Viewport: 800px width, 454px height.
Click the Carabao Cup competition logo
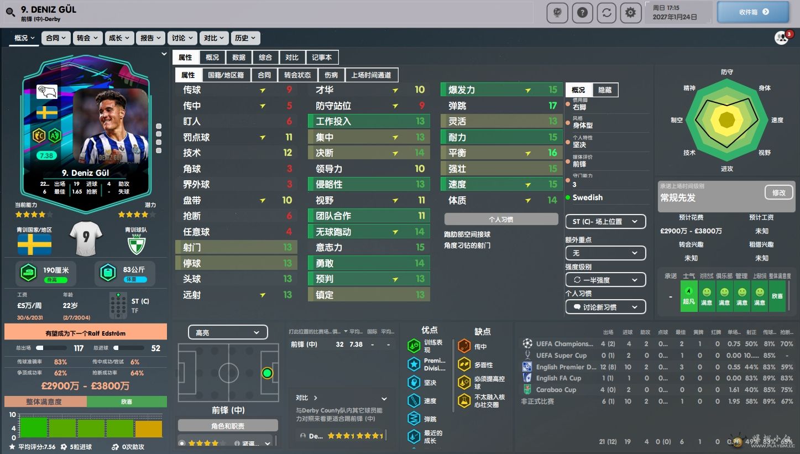[527, 389]
